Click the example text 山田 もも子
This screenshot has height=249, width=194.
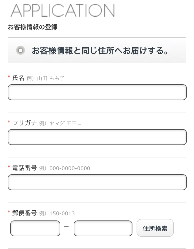(x=51, y=78)
